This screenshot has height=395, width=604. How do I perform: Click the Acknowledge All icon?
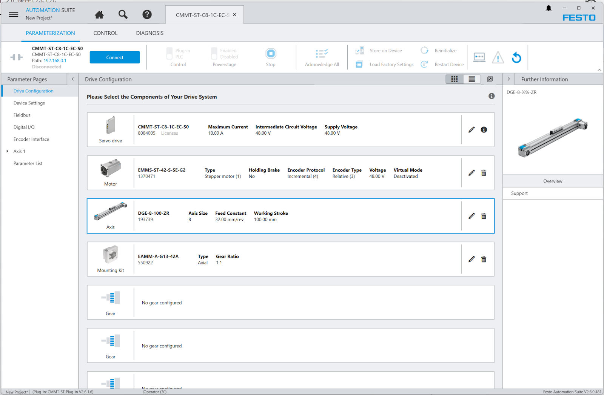pos(322,54)
